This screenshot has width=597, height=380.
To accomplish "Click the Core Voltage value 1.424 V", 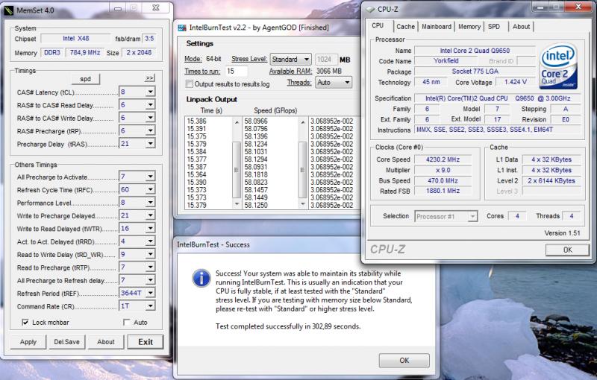I will (515, 82).
